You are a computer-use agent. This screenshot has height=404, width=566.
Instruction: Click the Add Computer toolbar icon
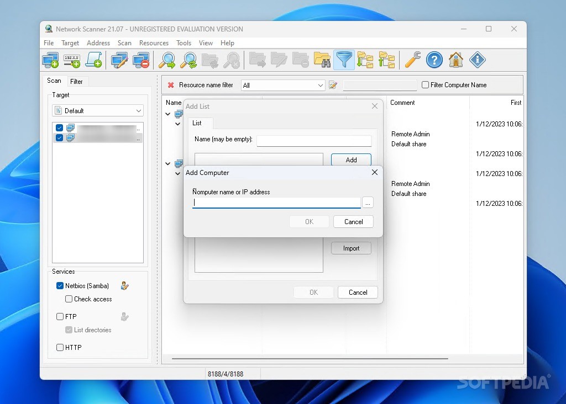(x=50, y=60)
